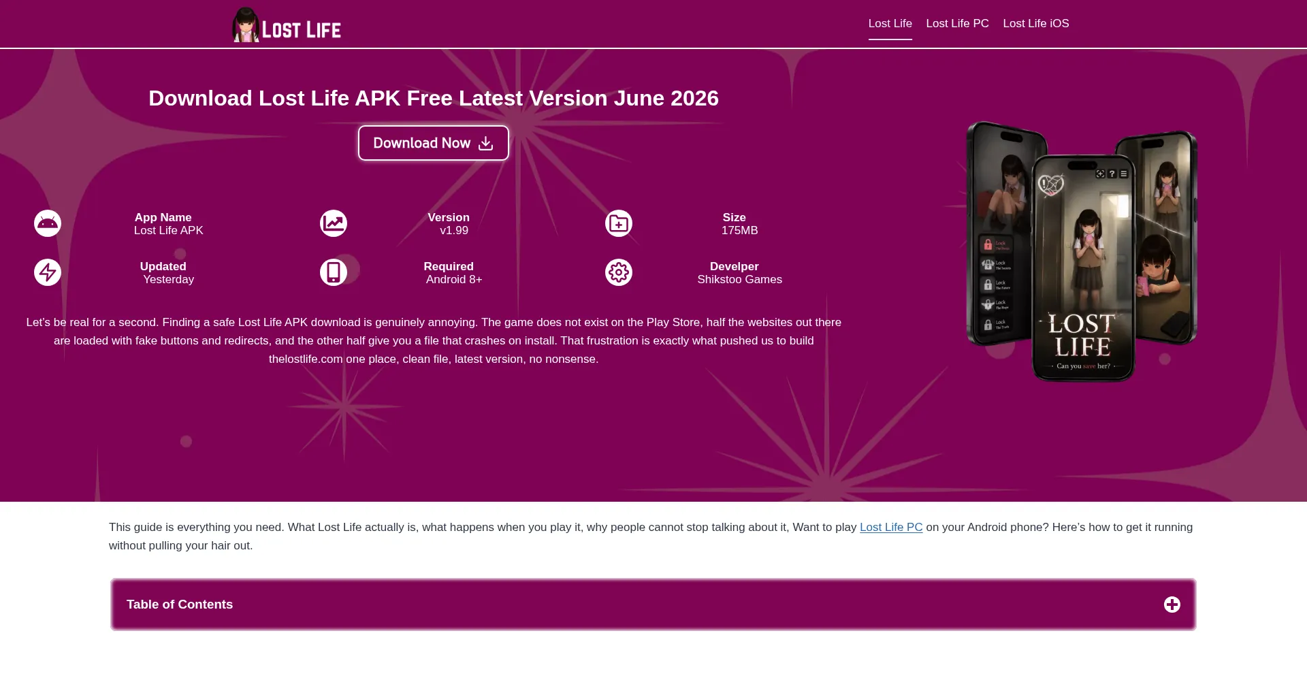Click the gear icon beside Develper
Image resolution: width=1307 pixels, height=676 pixels.
coord(619,272)
